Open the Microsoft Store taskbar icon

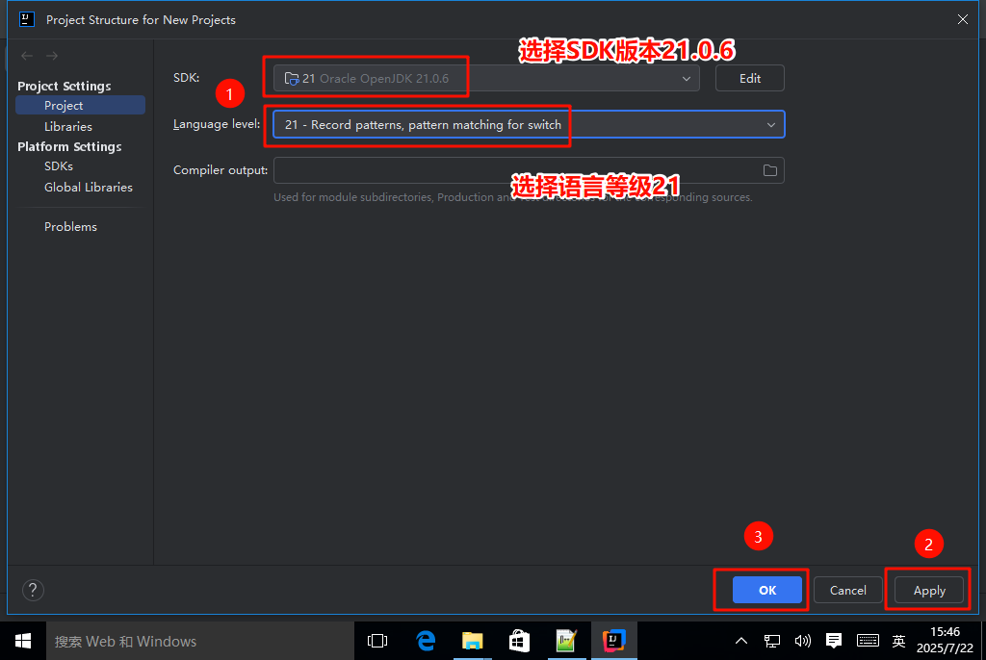(x=519, y=641)
